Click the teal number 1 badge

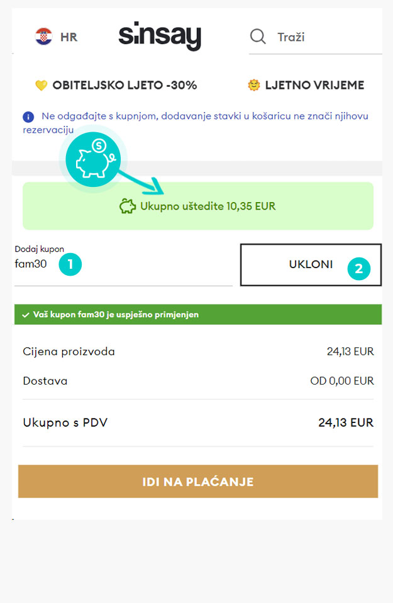coord(70,264)
